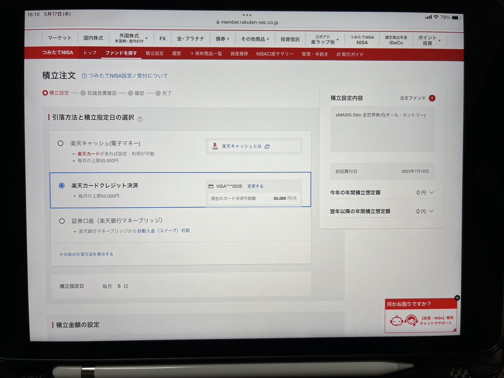This screenshot has height=378, width=504.
Task: Click the question mark icon by つみたてNISA設定
Action: tap(84, 76)
